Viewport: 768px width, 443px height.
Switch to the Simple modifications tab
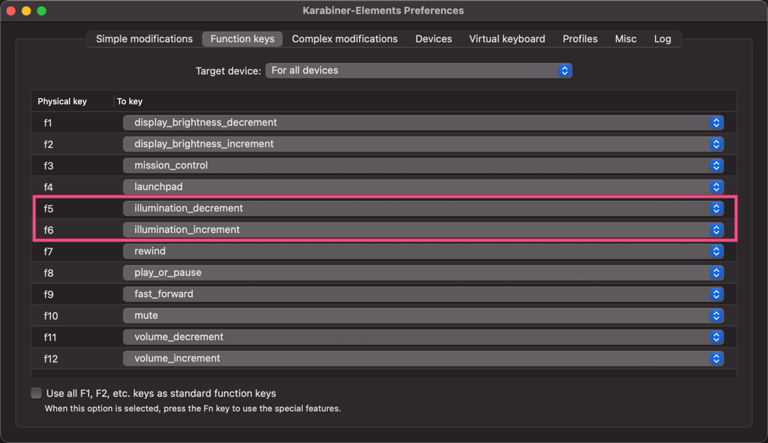point(144,39)
